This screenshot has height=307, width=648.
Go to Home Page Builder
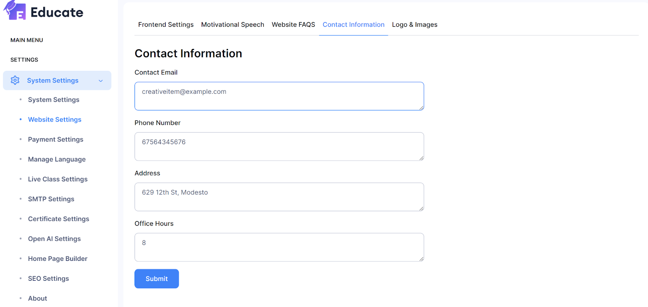coord(58,258)
